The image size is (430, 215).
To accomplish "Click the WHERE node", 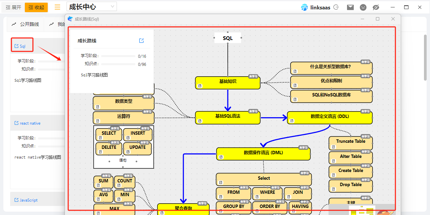I will 267,193.
